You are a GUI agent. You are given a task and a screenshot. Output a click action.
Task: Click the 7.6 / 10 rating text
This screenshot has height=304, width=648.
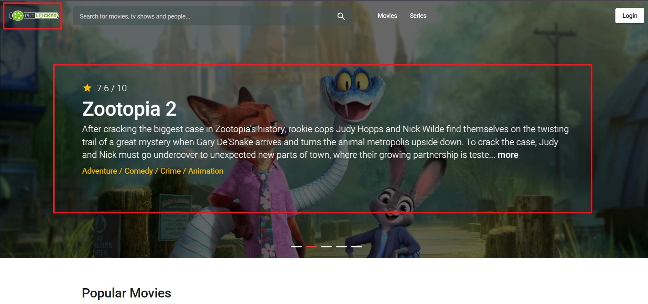coord(112,88)
